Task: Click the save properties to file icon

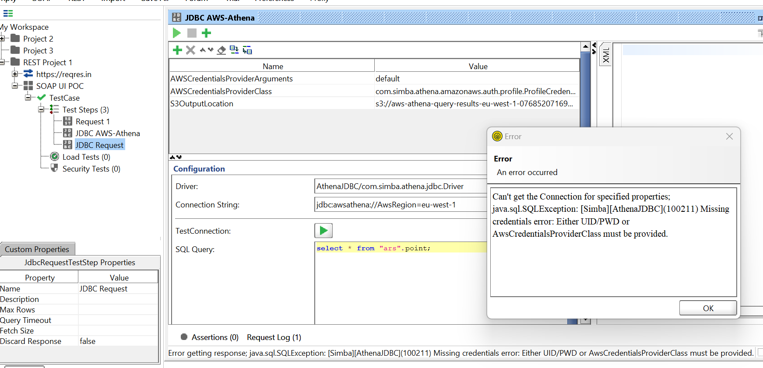Action: tap(247, 50)
